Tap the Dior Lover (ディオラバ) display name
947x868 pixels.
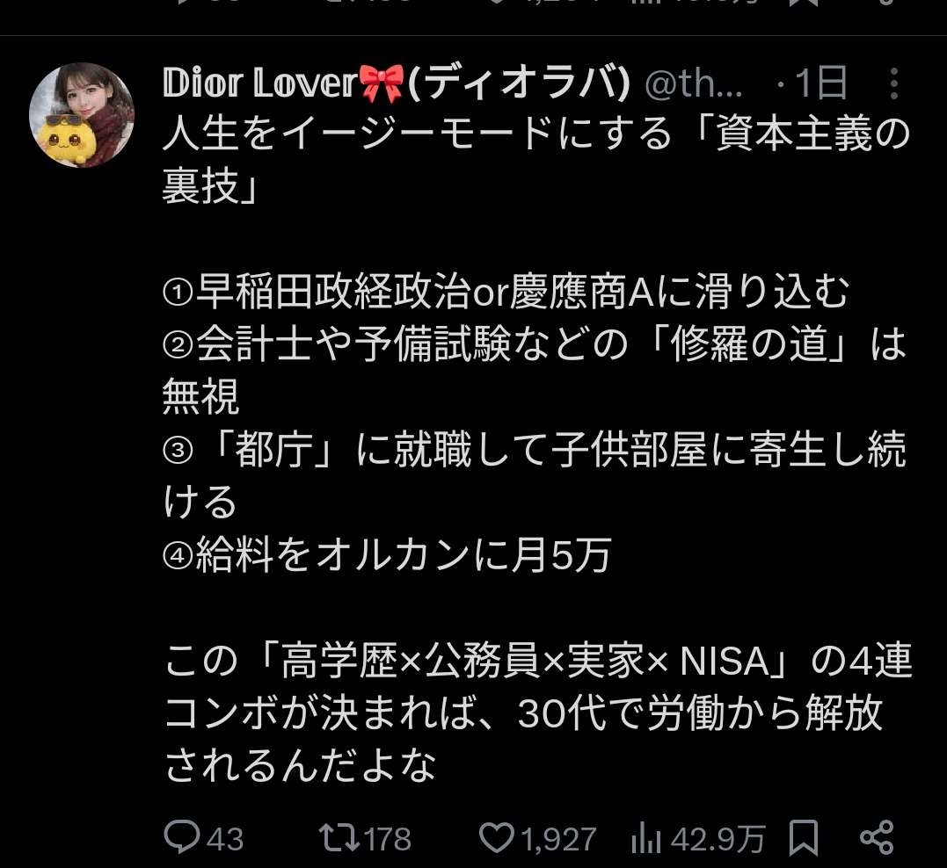(x=397, y=83)
